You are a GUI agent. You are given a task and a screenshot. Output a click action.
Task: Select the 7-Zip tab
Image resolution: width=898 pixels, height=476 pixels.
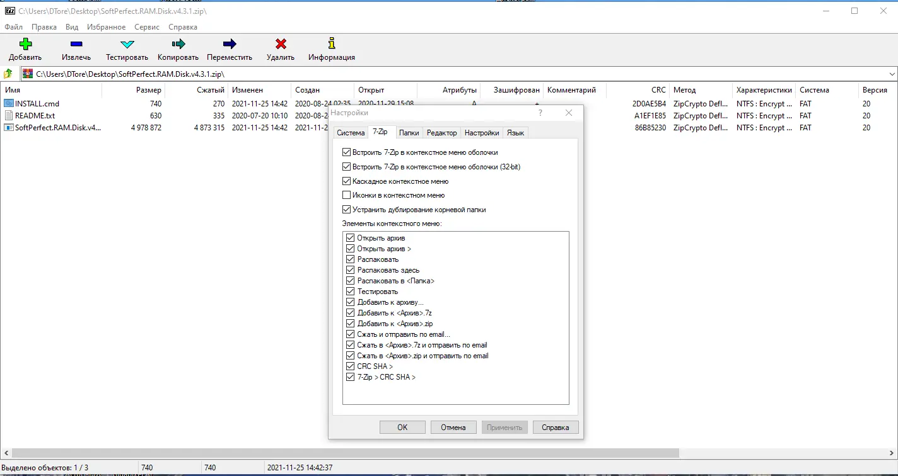(380, 132)
